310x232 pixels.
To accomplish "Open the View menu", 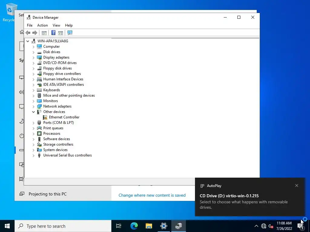I will (56, 25).
